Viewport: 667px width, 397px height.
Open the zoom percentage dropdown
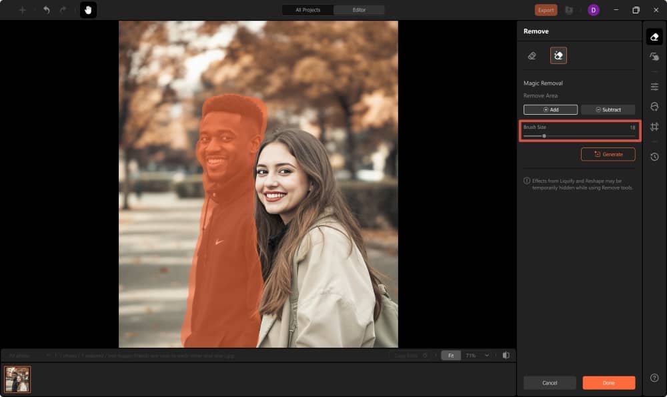(x=475, y=355)
